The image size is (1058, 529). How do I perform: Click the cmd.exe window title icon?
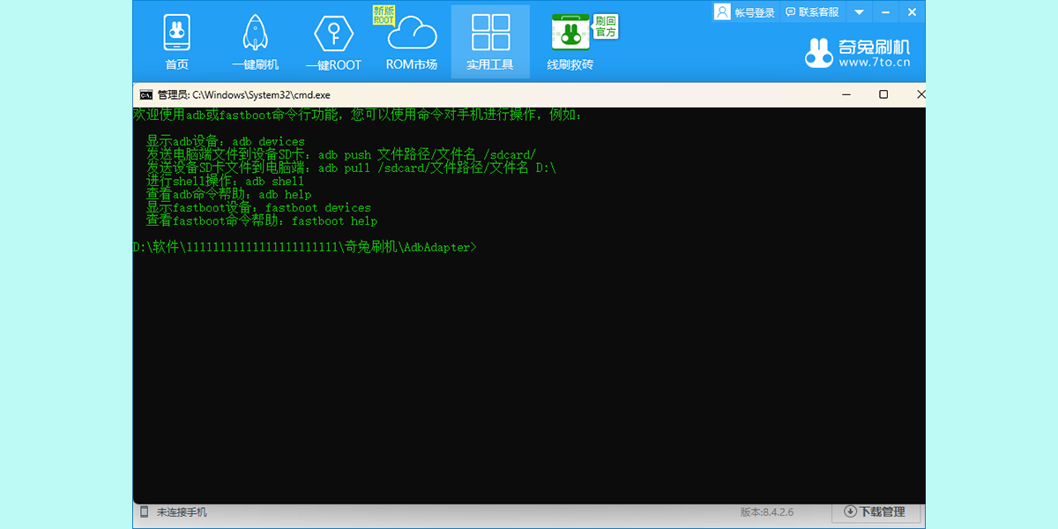point(146,94)
